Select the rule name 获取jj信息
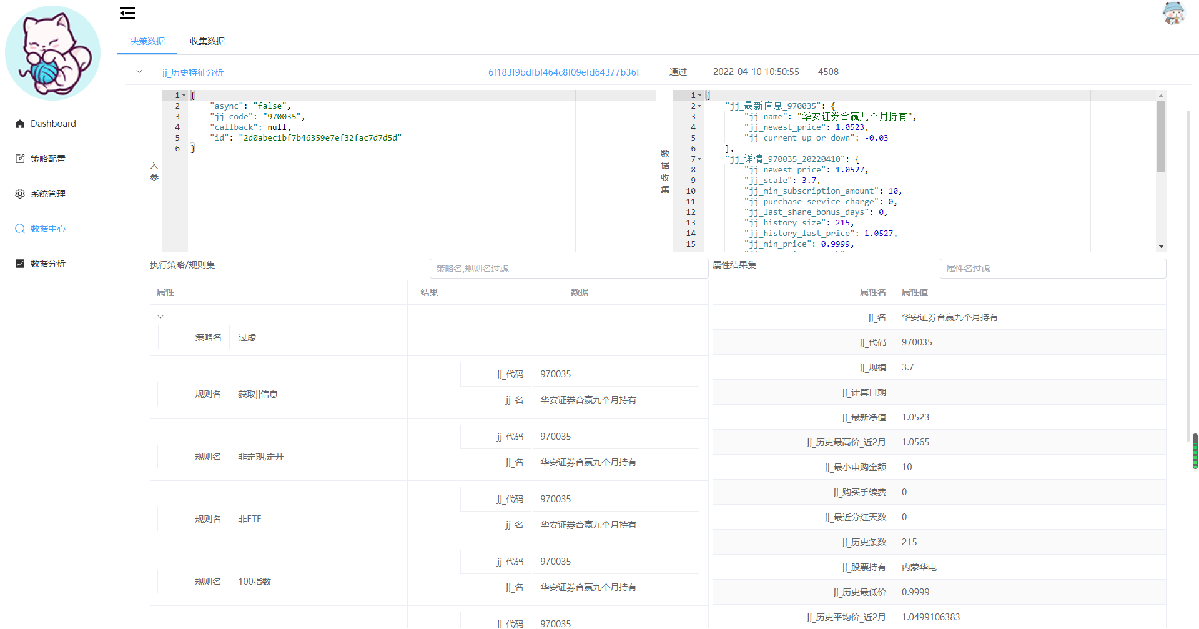Viewport: 1199px width, 629px height. click(x=258, y=394)
